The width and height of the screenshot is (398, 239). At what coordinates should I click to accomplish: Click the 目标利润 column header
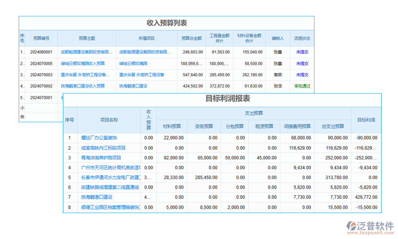pyautogui.click(x=366, y=120)
